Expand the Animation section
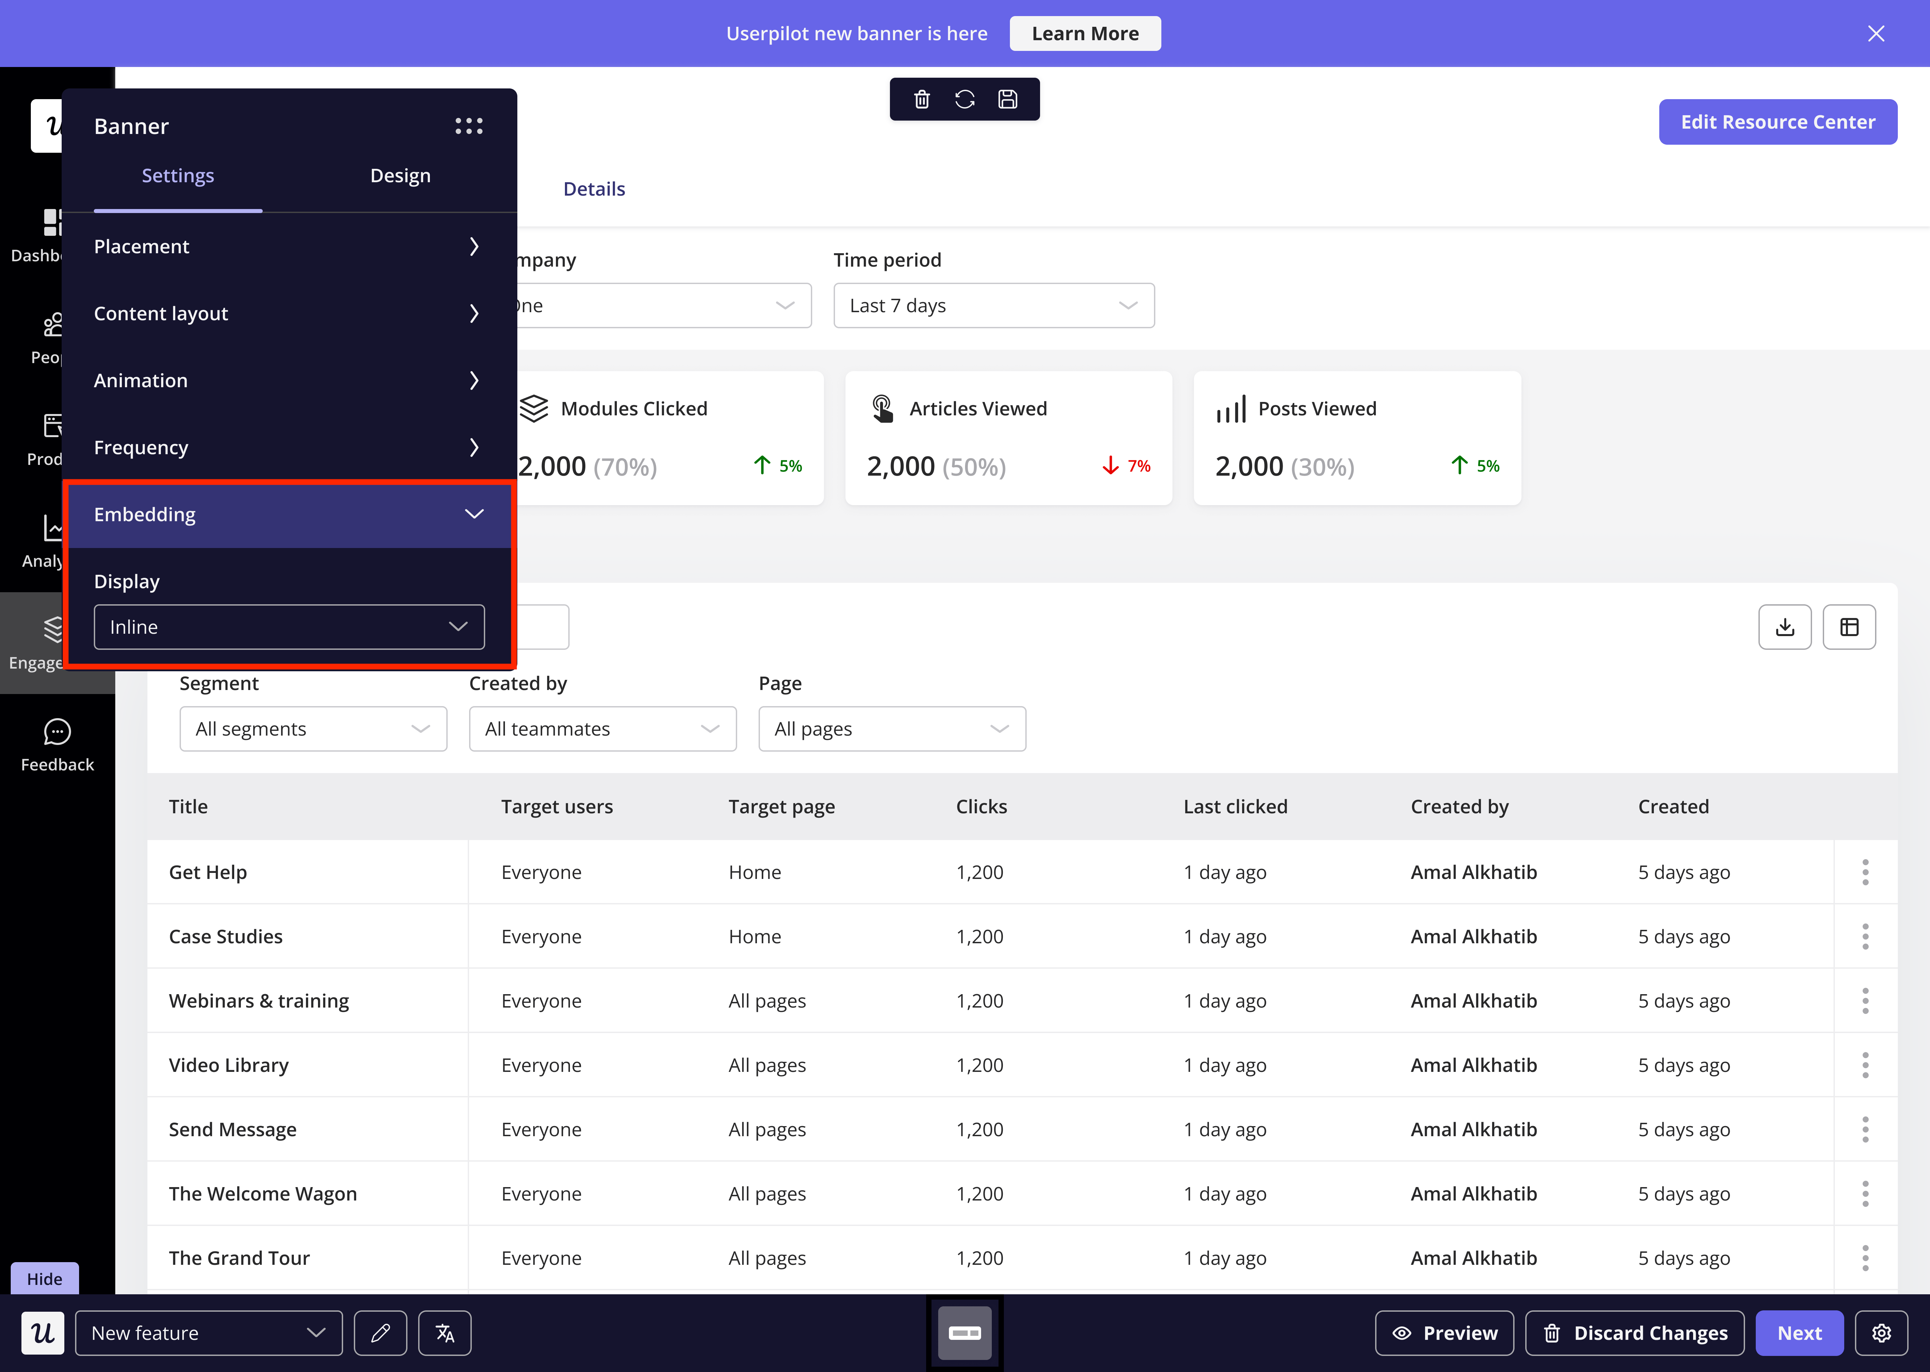 point(289,380)
